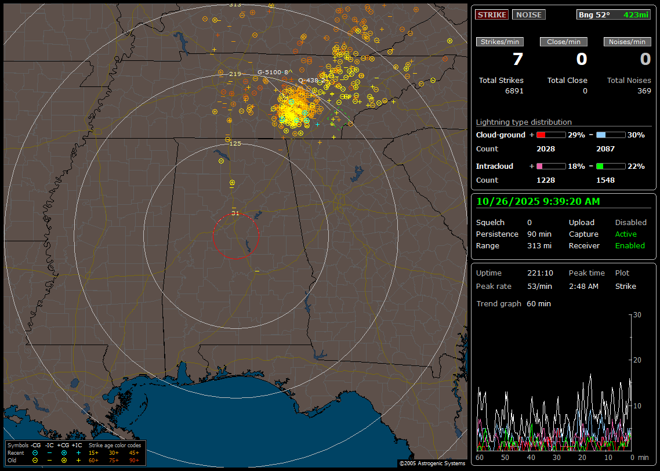
Task: Click the recent +CG cyan symbol in legend
Action: click(x=64, y=452)
